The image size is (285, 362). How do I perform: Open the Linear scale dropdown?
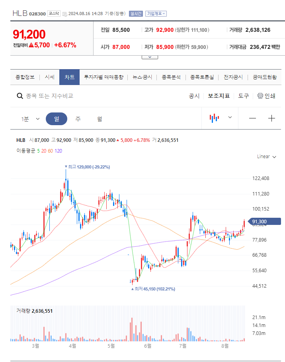[266, 156]
